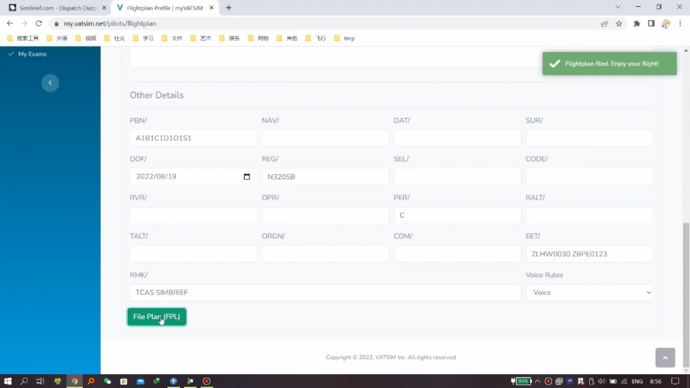Open a new browser tab

[x=229, y=8]
